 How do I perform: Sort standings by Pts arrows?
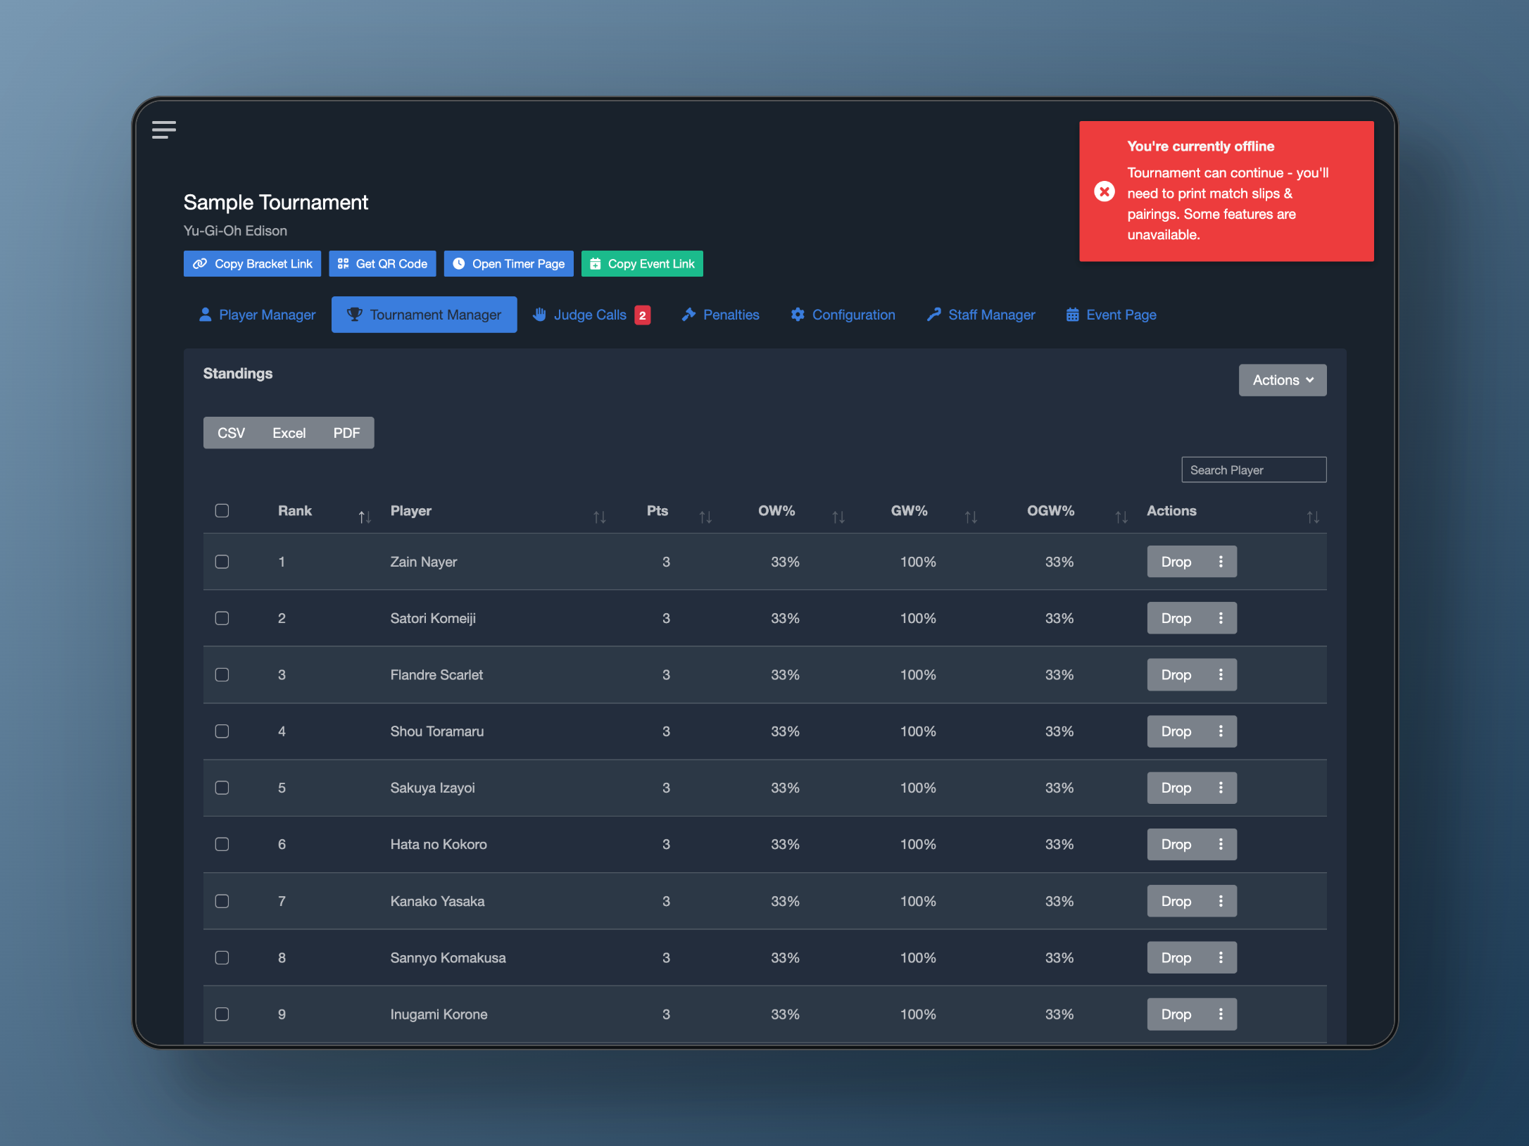pyautogui.click(x=705, y=517)
